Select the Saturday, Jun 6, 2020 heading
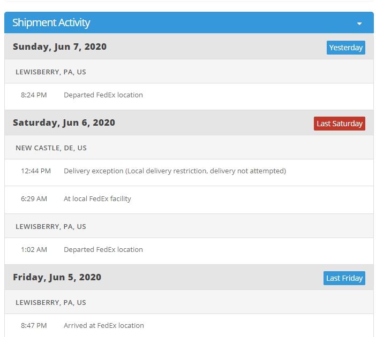 (64, 122)
